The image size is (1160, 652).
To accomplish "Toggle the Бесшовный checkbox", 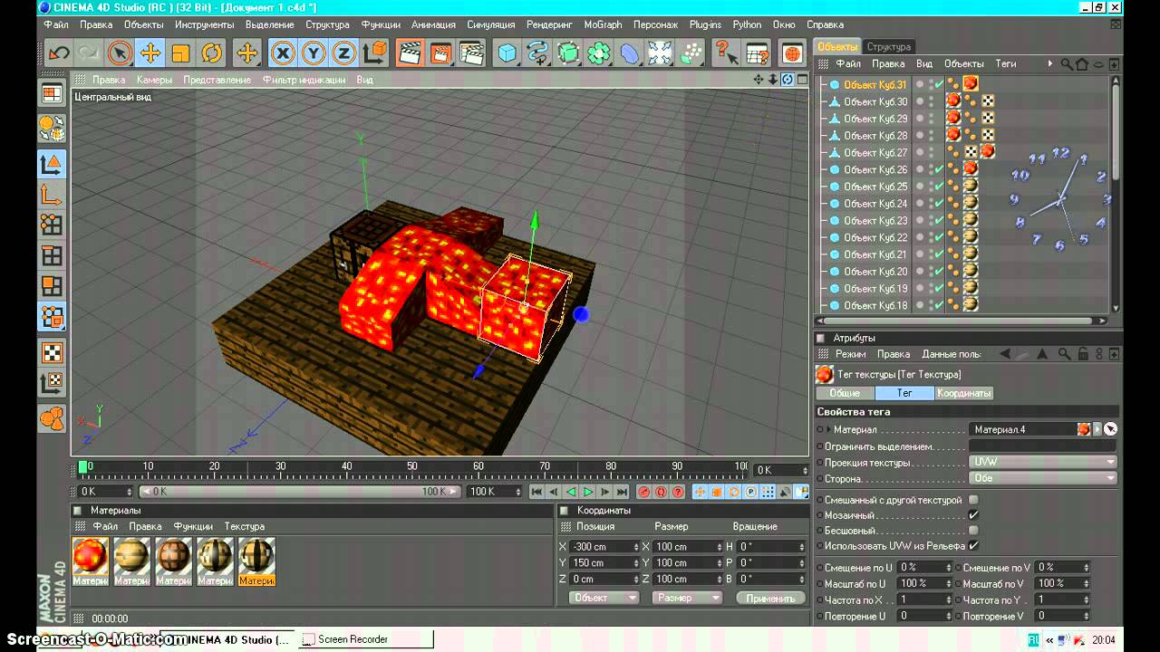I will tap(973, 531).
